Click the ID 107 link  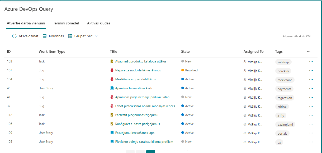(10, 70)
